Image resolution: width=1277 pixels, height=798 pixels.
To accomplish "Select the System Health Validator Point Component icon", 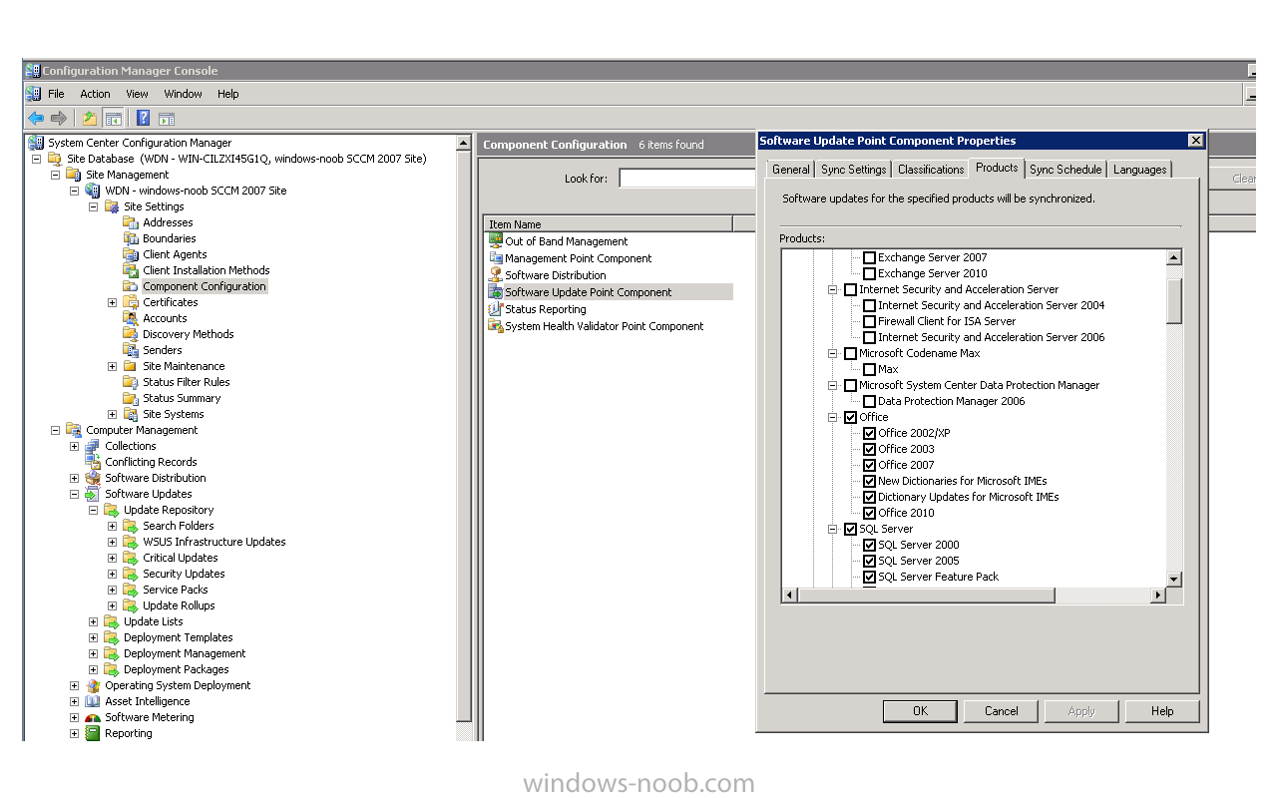I will pos(496,326).
